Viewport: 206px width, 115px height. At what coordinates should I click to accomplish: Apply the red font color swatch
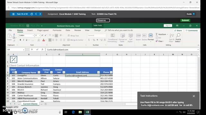click(44, 40)
